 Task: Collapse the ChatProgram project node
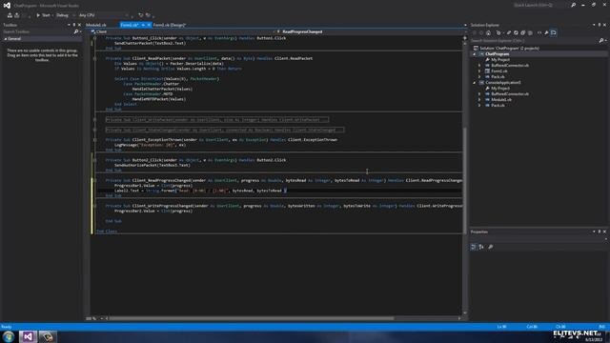point(475,54)
